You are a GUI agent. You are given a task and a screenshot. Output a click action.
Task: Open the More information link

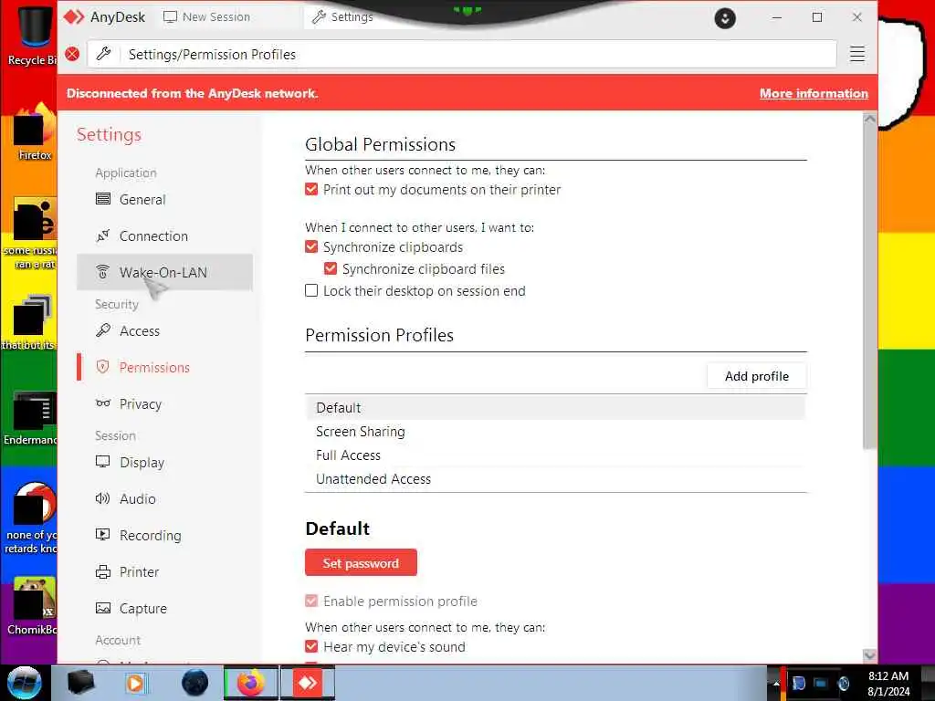coord(814,94)
